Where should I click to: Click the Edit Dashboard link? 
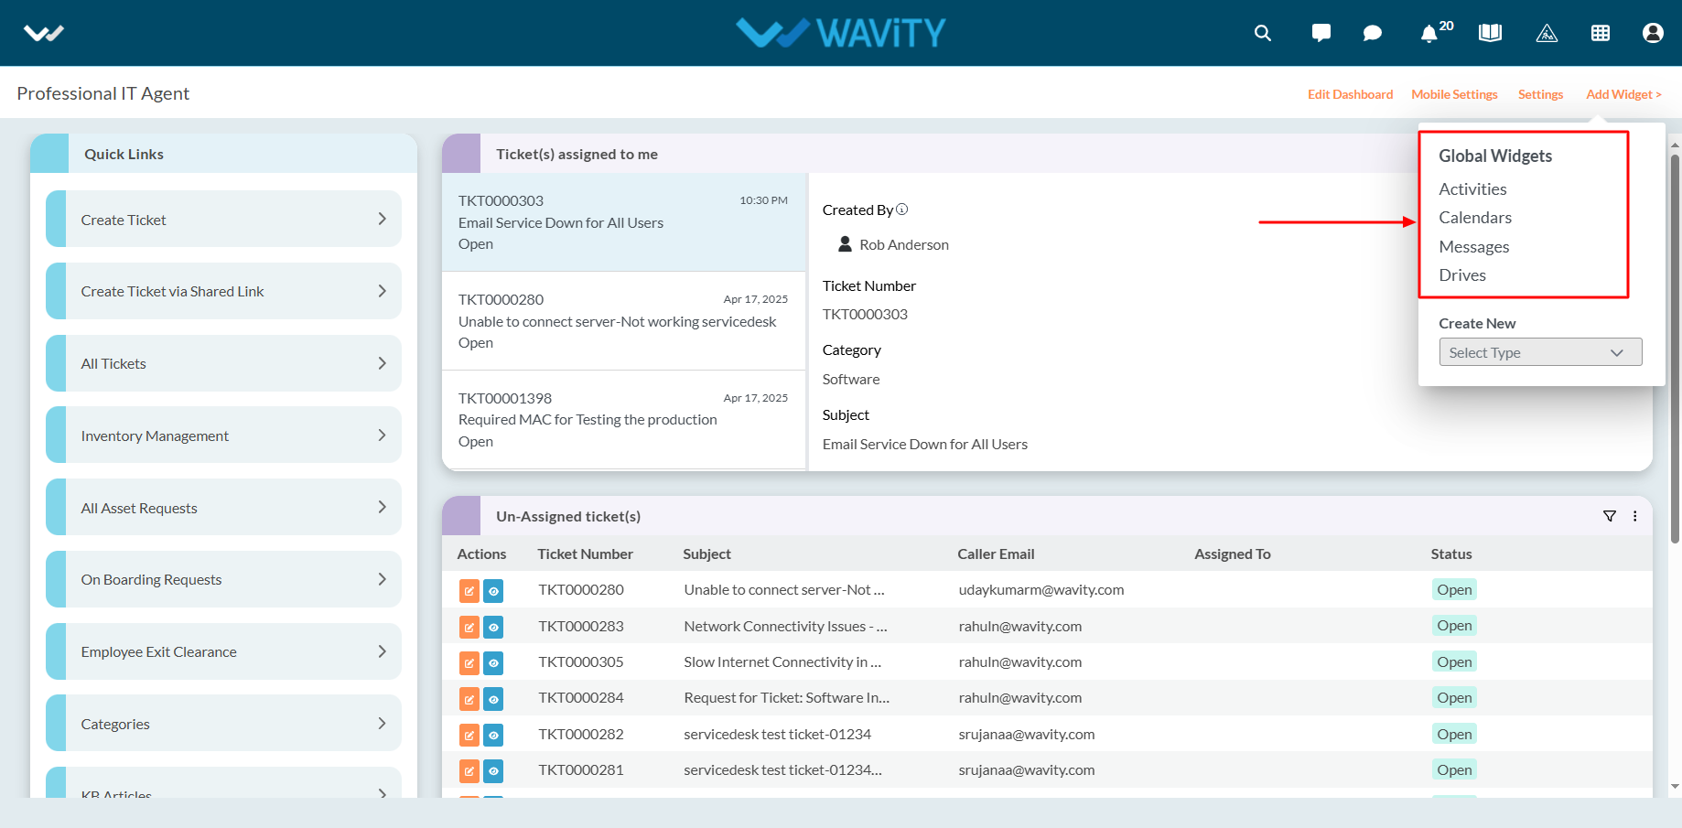coord(1350,94)
